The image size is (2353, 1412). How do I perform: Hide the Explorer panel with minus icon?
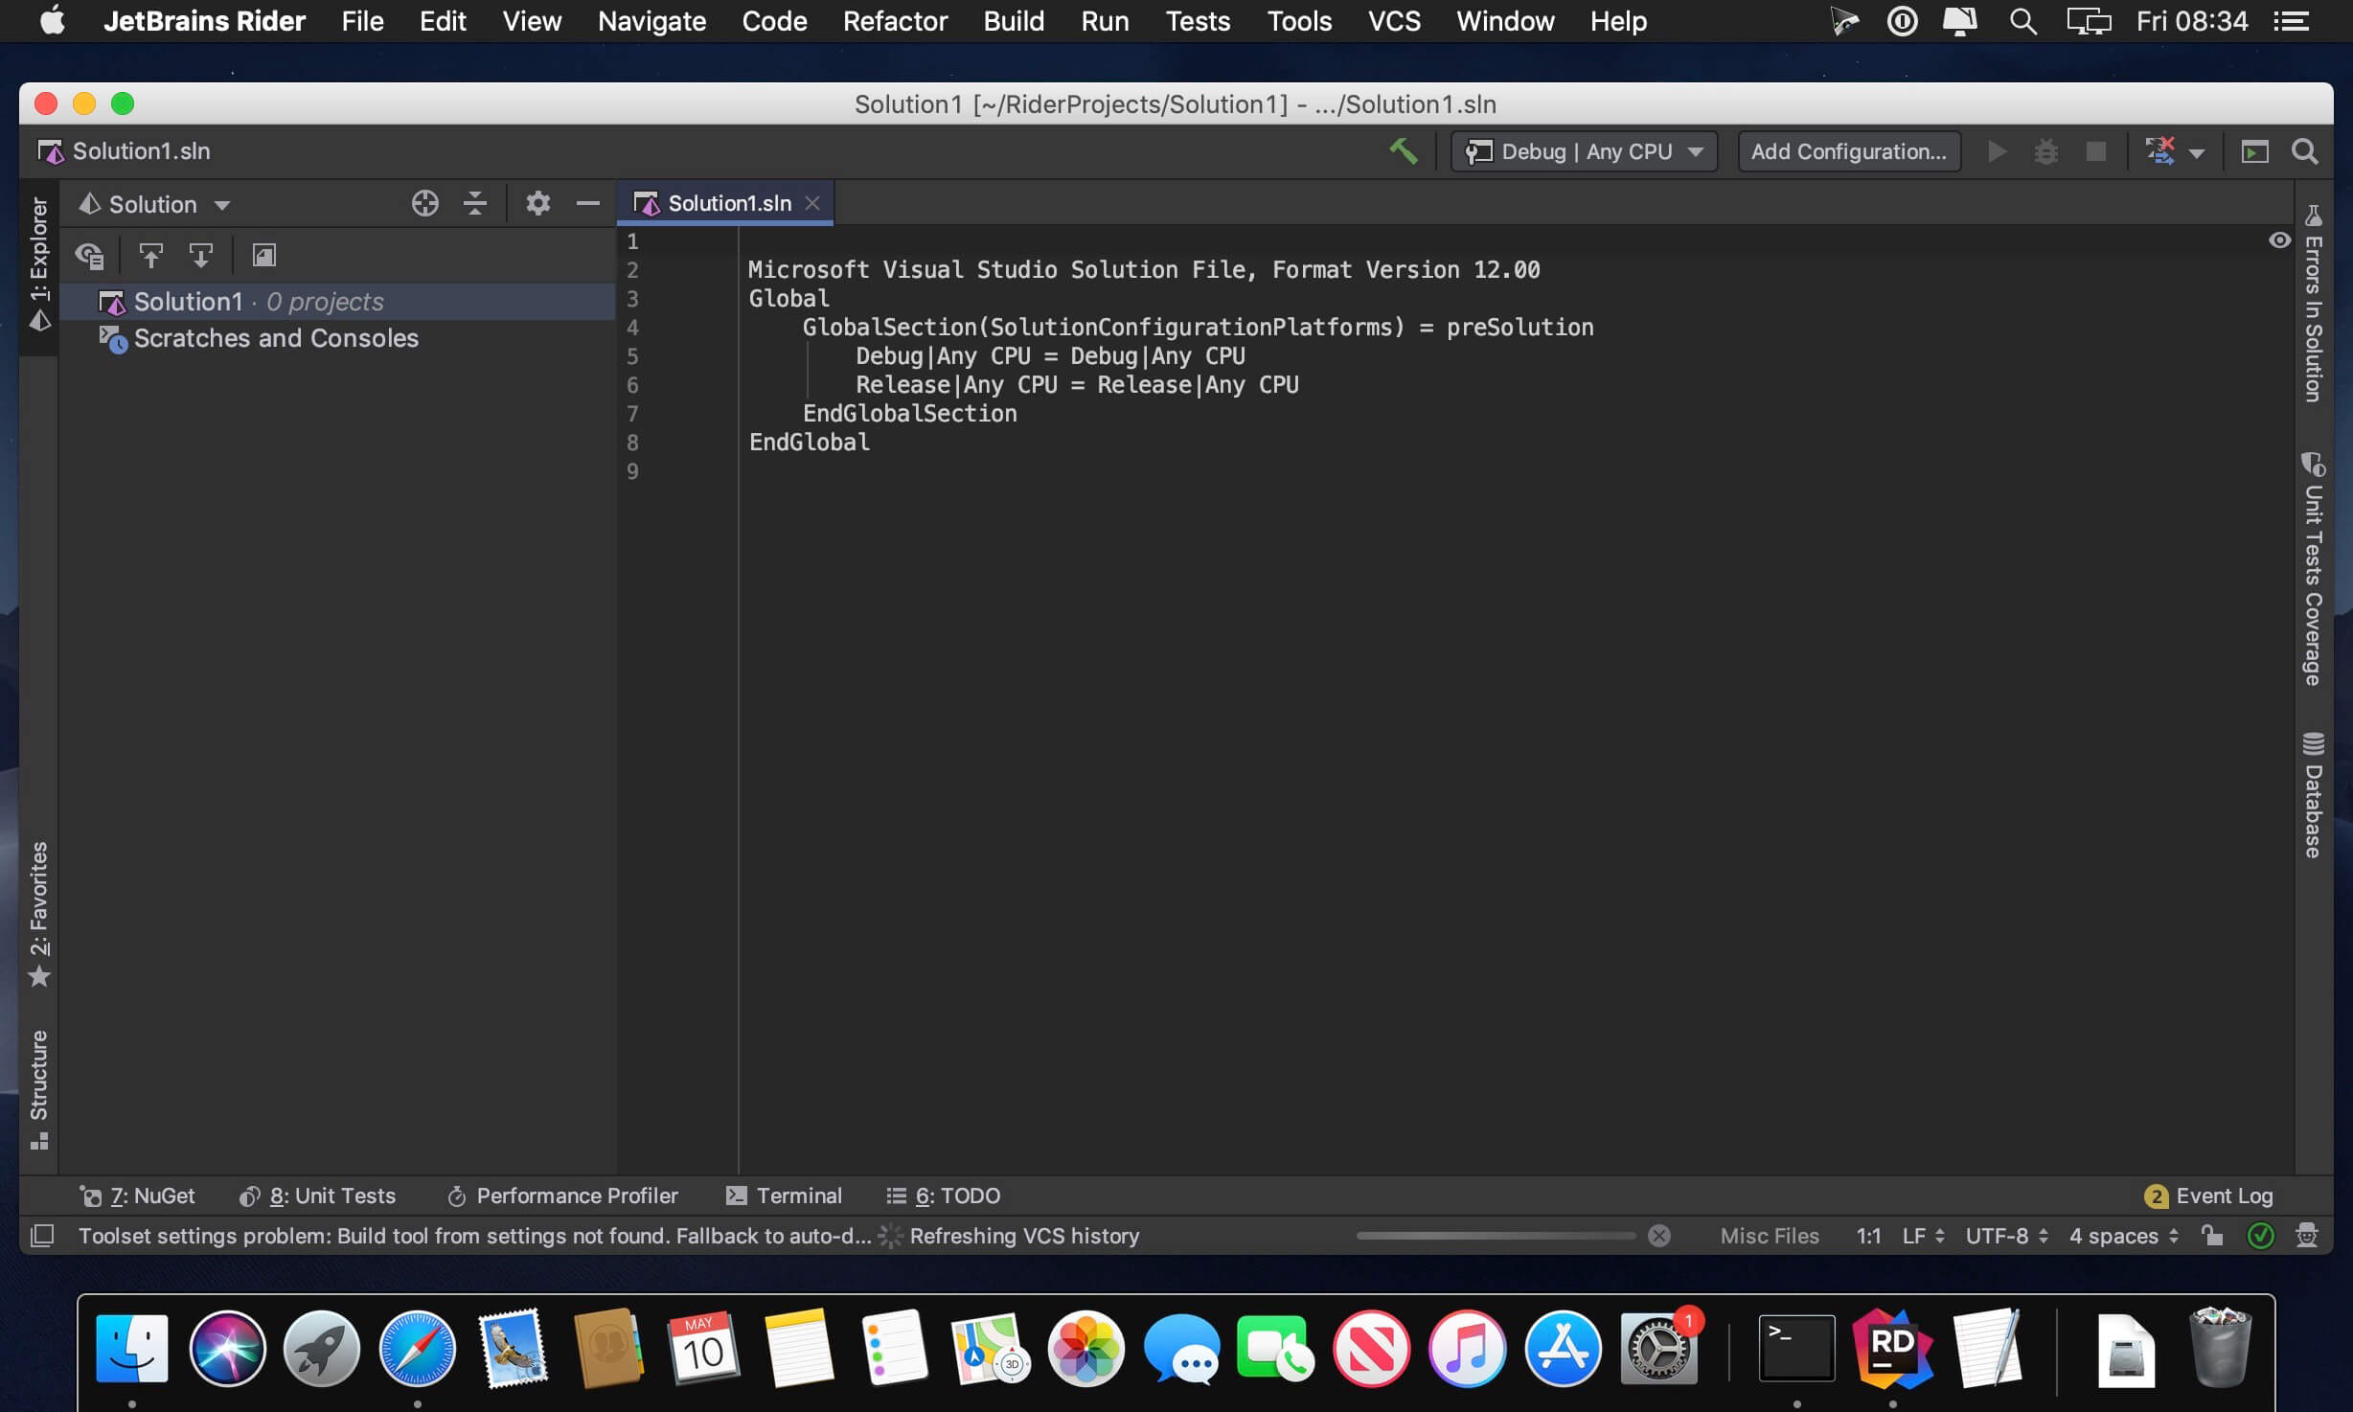pyautogui.click(x=587, y=203)
